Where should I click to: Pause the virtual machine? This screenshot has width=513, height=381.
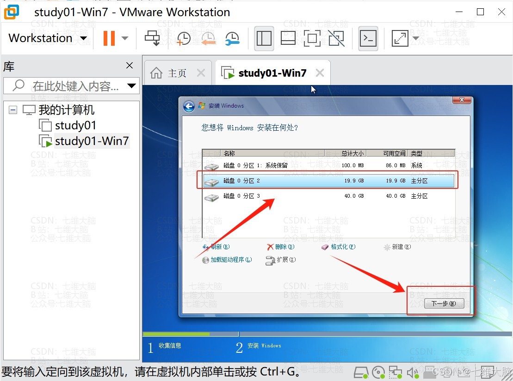coord(109,38)
